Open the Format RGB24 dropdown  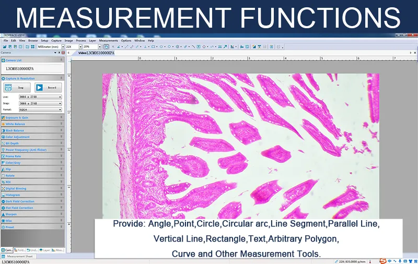coord(40,110)
